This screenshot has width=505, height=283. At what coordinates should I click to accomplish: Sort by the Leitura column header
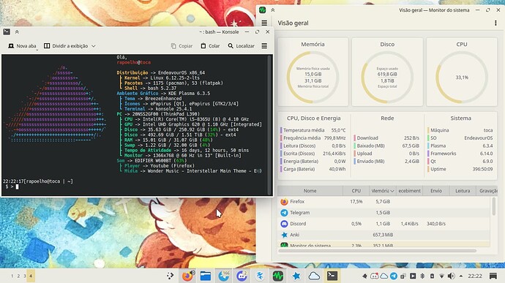tap(463, 191)
